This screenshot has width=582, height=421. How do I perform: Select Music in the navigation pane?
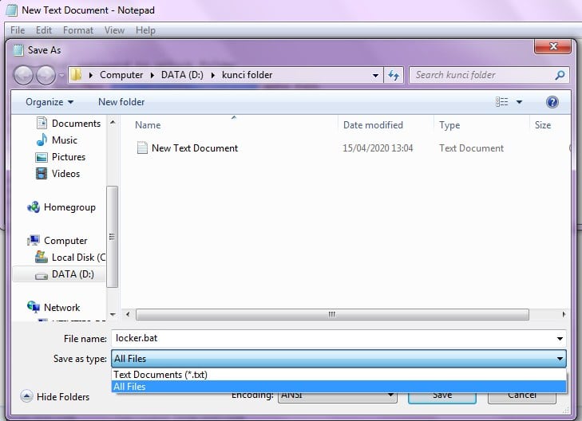pos(65,140)
